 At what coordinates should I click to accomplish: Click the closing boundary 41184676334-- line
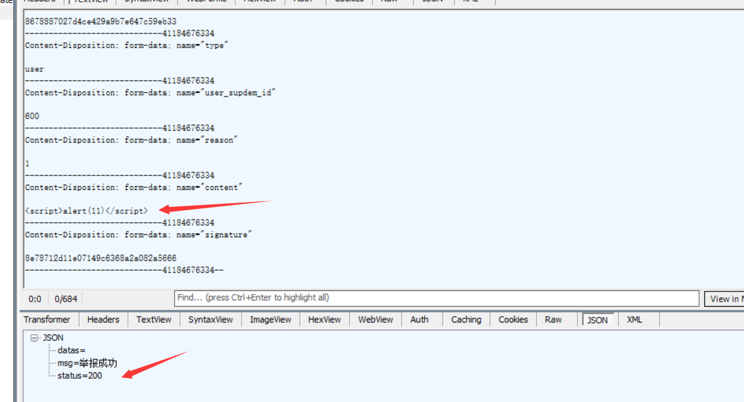click(124, 270)
